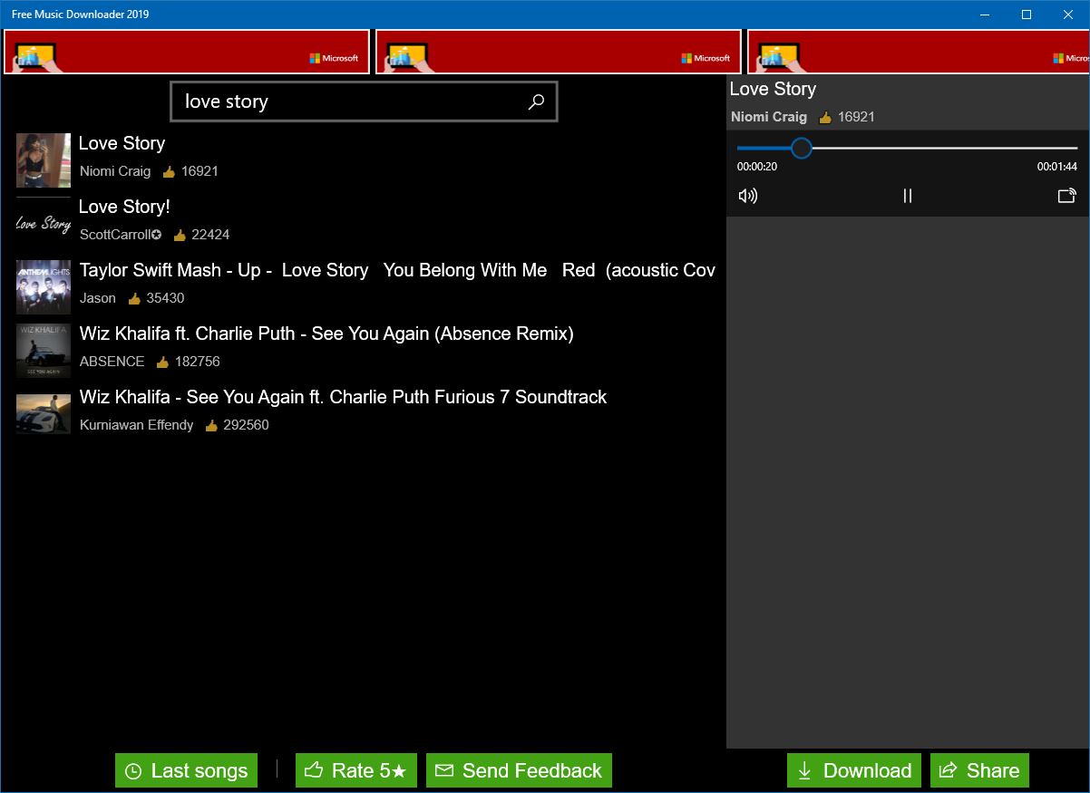The image size is (1090, 793).
Task: Click the player's 'Love Story' heading
Action: tap(773, 89)
